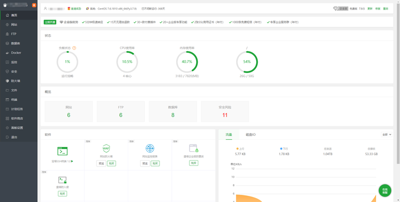Click the 计划任务 scheduled tasks icon
Screen dimensions: 400x202
pyautogui.click(x=7, y=109)
